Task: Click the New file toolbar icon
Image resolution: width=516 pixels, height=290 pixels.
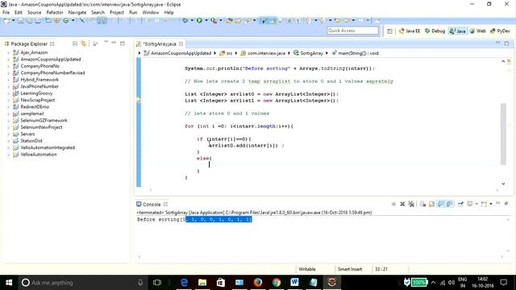Action: tap(6, 21)
